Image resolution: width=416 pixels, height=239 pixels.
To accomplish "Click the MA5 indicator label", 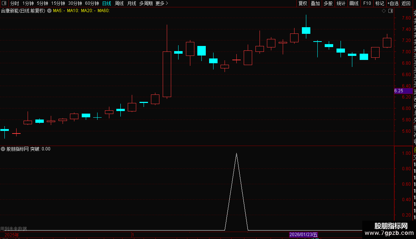I will coord(59,11).
